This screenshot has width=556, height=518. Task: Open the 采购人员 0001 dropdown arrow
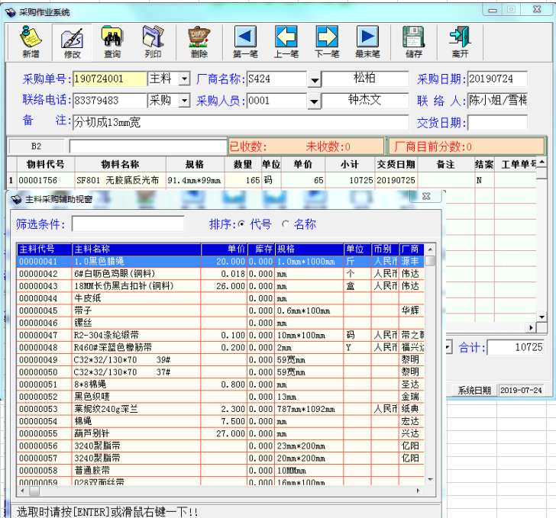coord(314,101)
